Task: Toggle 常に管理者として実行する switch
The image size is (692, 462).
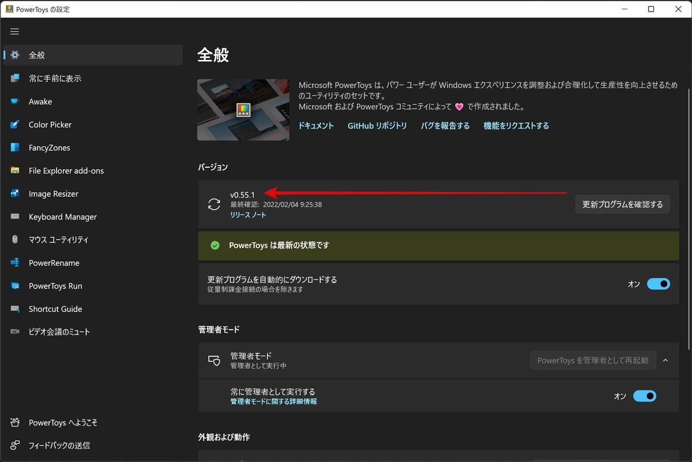Action: point(645,396)
